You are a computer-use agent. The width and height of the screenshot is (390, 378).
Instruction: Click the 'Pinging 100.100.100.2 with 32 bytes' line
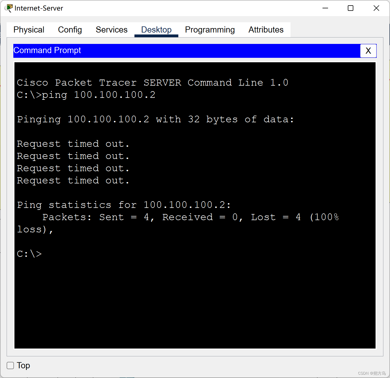[155, 119]
